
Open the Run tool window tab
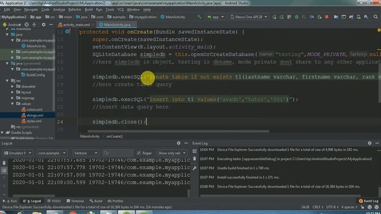click(x=10, y=201)
